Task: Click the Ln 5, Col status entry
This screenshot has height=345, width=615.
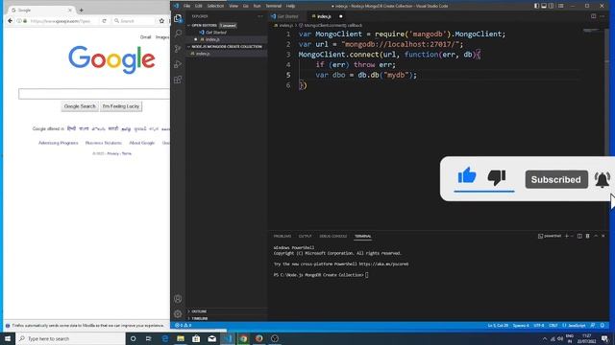Action: pos(498,326)
